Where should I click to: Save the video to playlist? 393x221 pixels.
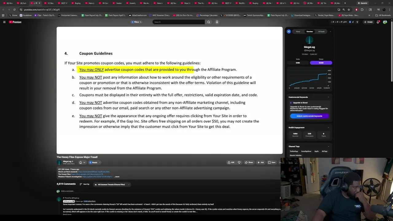[272, 162]
